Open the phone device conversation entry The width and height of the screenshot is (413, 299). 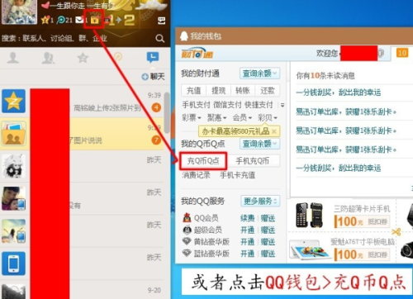(x=83, y=263)
